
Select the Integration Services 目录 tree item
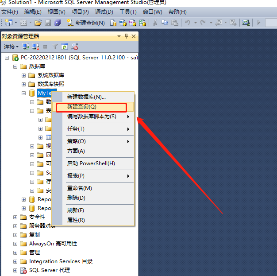tap(61, 261)
